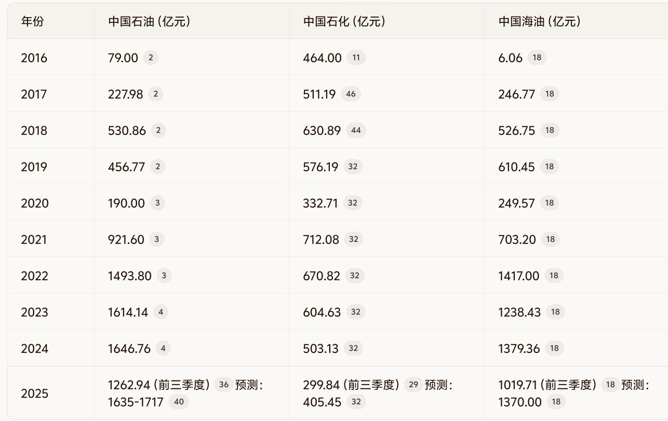Open citation badge 44 next to 630.89
The image size is (668, 421).
(355, 130)
